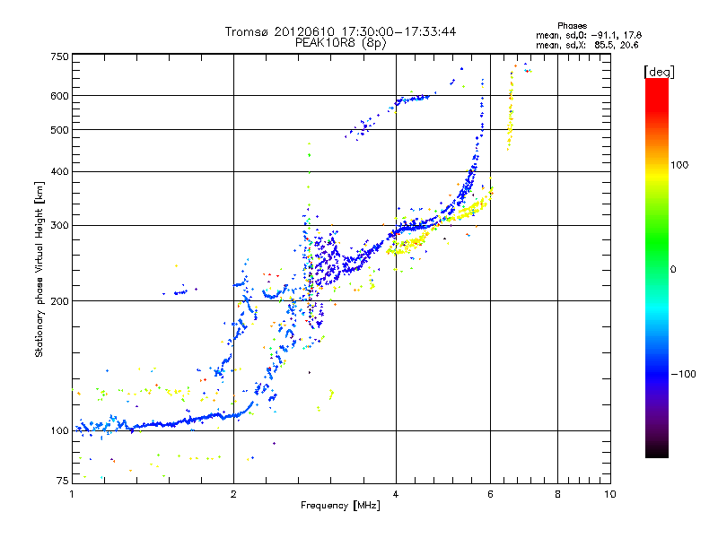Click the 'Phases' header text
718x538 pixels.
point(572,26)
